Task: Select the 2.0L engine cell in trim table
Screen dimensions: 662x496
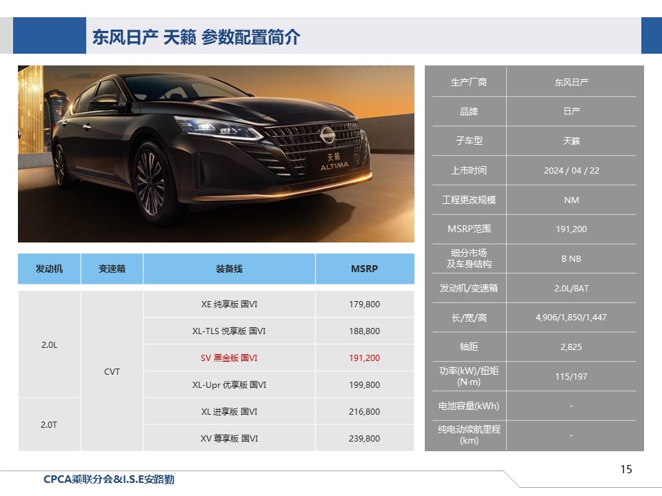Action: coord(49,344)
